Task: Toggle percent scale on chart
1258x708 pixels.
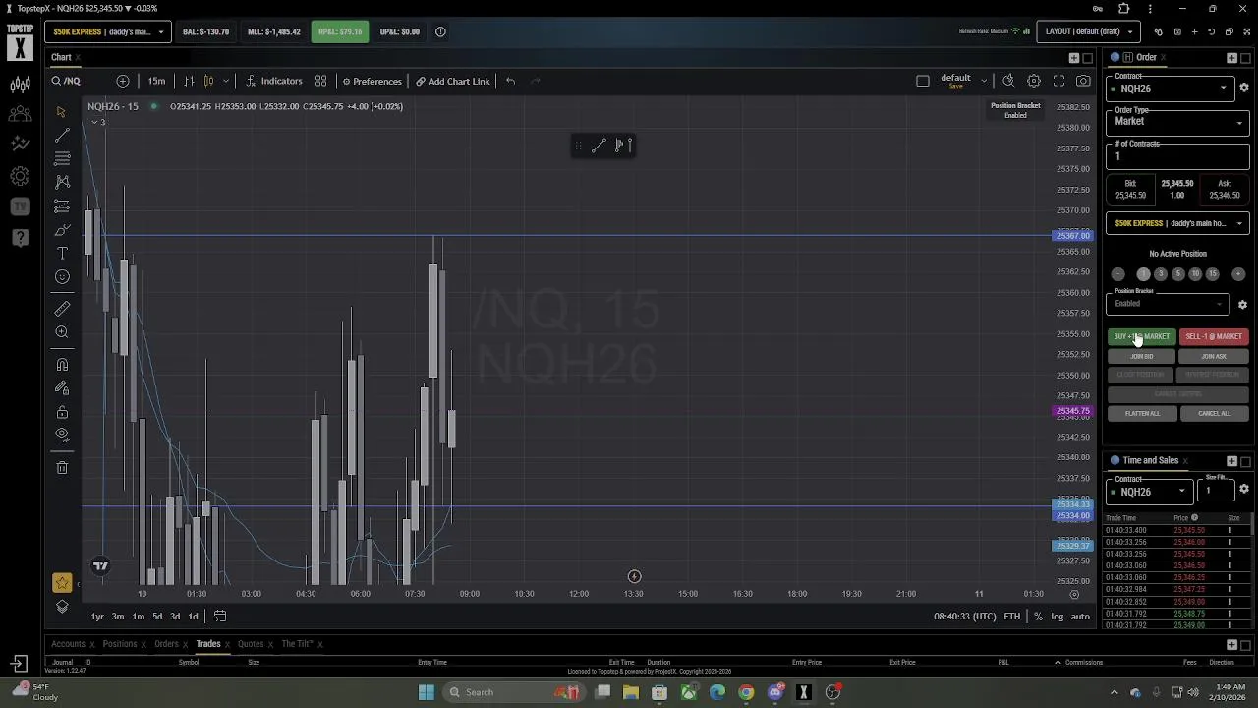Action: point(1038,617)
